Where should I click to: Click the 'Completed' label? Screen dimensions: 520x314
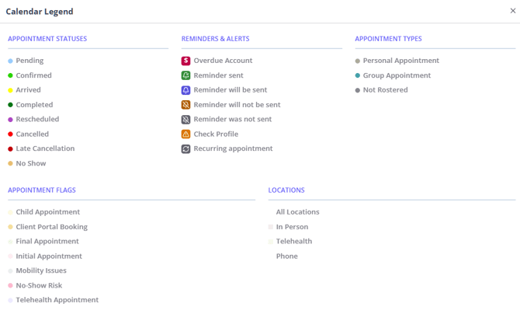pos(34,104)
